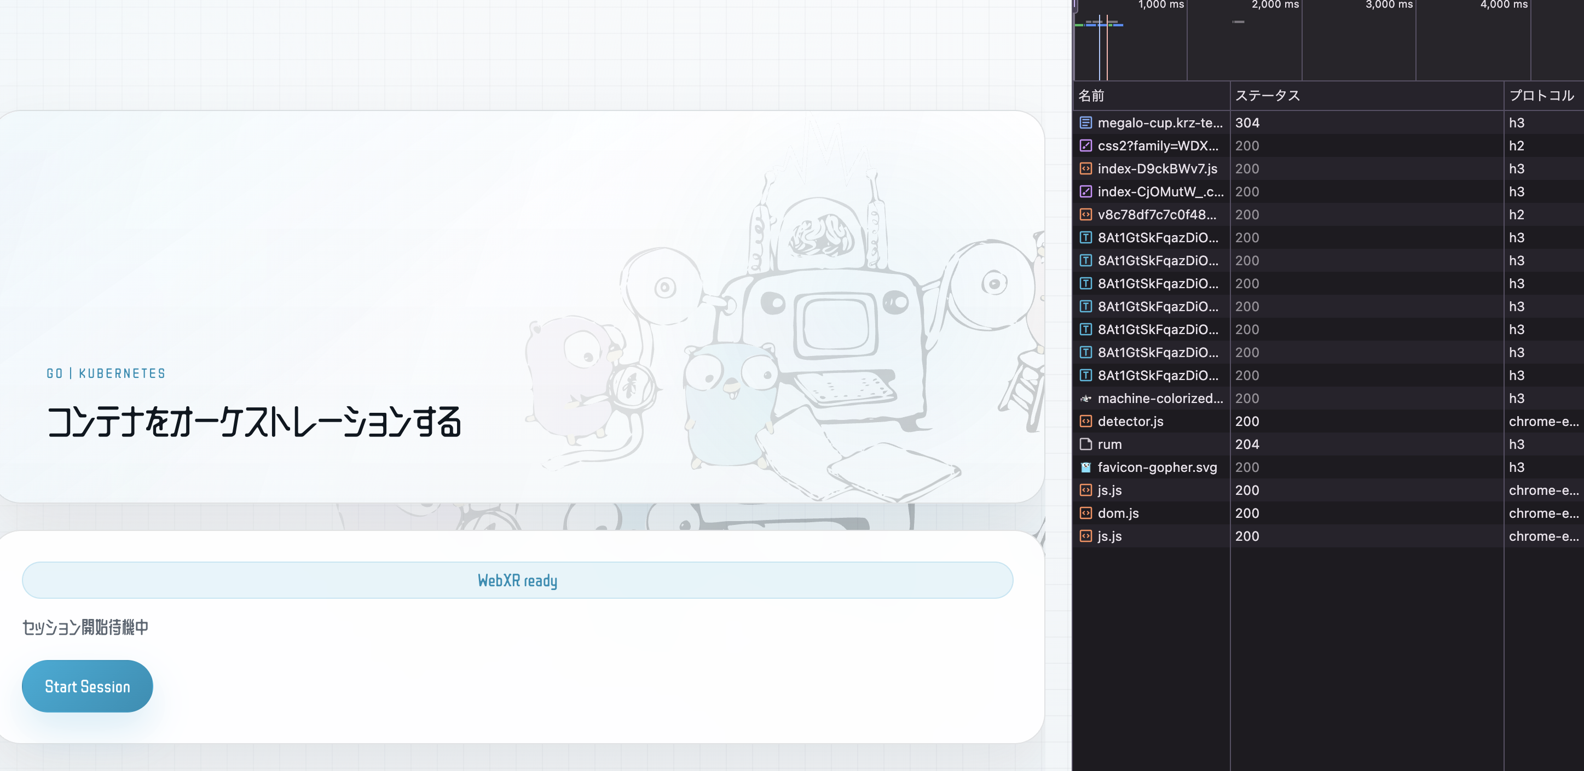
Task: Select the v8c78df7c7c0f48 request row
Action: pyautogui.click(x=1156, y=214)
